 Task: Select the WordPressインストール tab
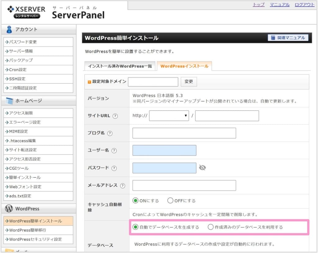click(x=184, y=66)
